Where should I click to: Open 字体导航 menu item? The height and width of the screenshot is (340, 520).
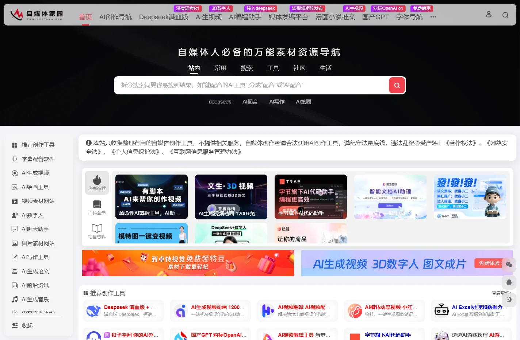click(x=409, y=17)
